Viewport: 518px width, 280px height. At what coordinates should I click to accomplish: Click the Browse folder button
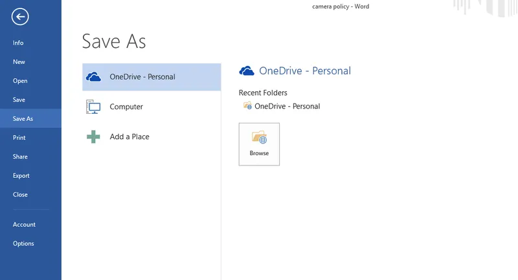point(259,144)
